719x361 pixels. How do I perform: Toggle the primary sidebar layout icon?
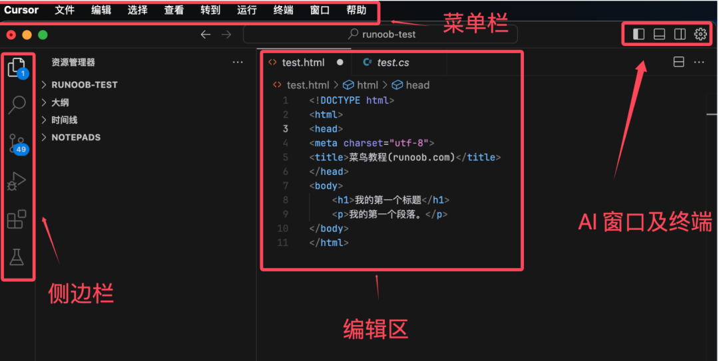pos(638,35)
